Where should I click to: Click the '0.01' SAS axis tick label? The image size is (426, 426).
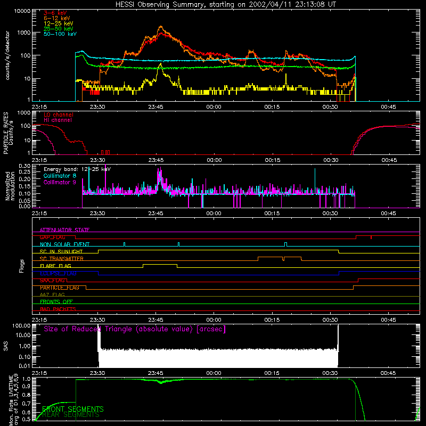click(24, 366)
